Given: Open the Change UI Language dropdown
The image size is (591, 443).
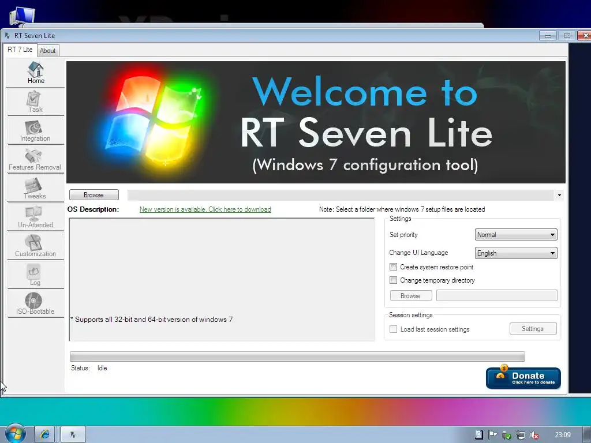Looking at the screenshot, I should click(515, 253).
